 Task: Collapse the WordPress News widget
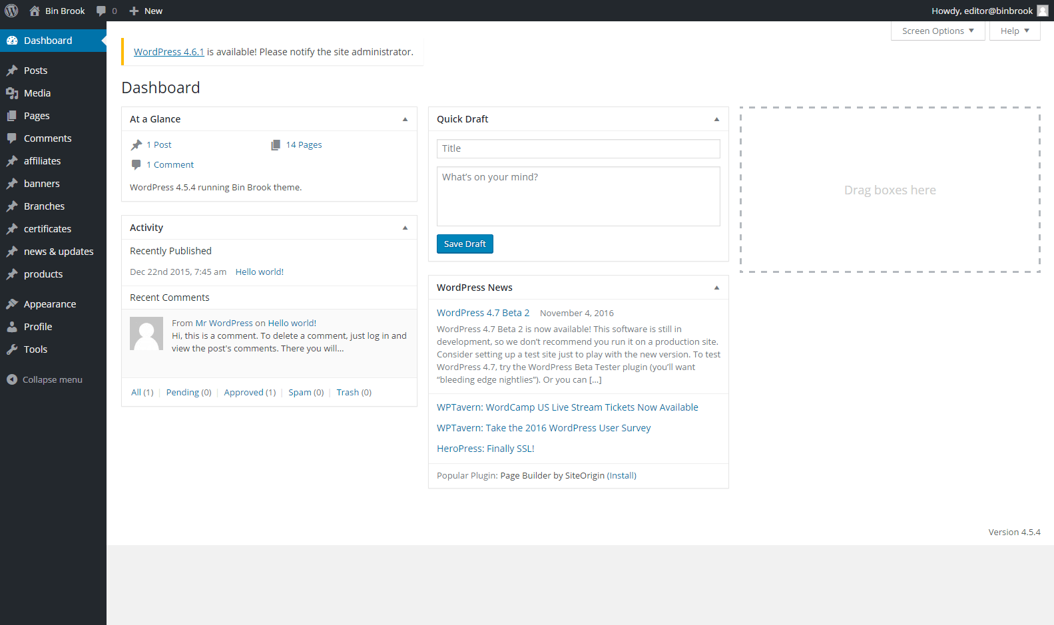pos(716,288)
